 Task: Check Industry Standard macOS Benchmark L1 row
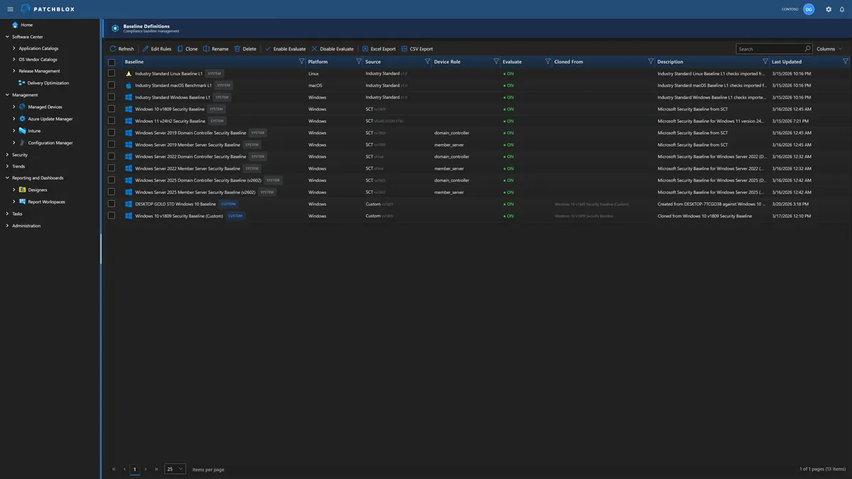[x=111, y=85]
